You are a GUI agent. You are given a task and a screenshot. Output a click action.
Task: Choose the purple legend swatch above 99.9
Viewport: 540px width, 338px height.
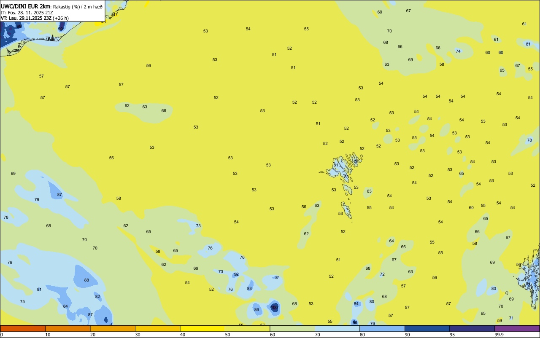517,328
